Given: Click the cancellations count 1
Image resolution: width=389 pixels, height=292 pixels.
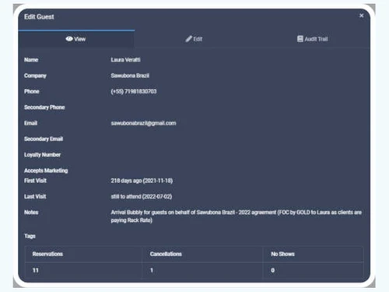Looking at the screenshot, I should tap(152, 270).
